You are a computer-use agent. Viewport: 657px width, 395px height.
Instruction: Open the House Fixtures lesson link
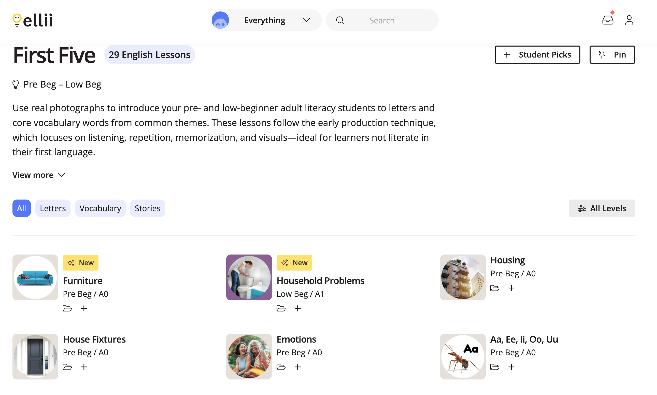(x=94, y=339)
